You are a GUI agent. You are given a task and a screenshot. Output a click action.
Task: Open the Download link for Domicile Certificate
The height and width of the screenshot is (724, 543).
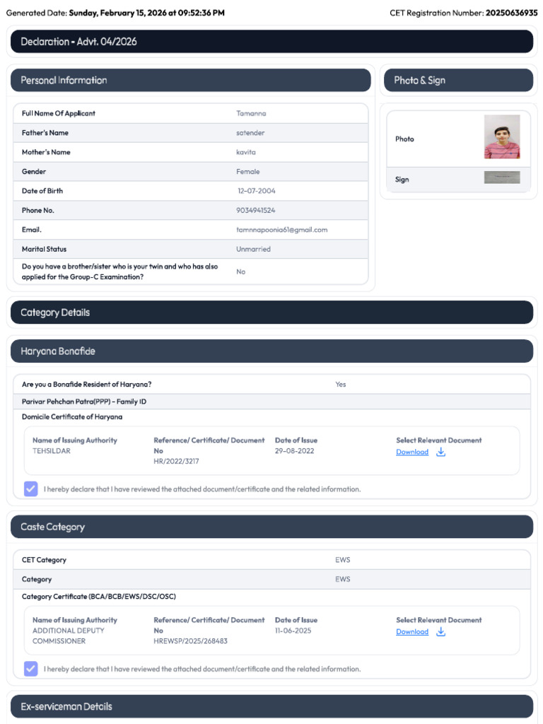(x=412, y=452)
